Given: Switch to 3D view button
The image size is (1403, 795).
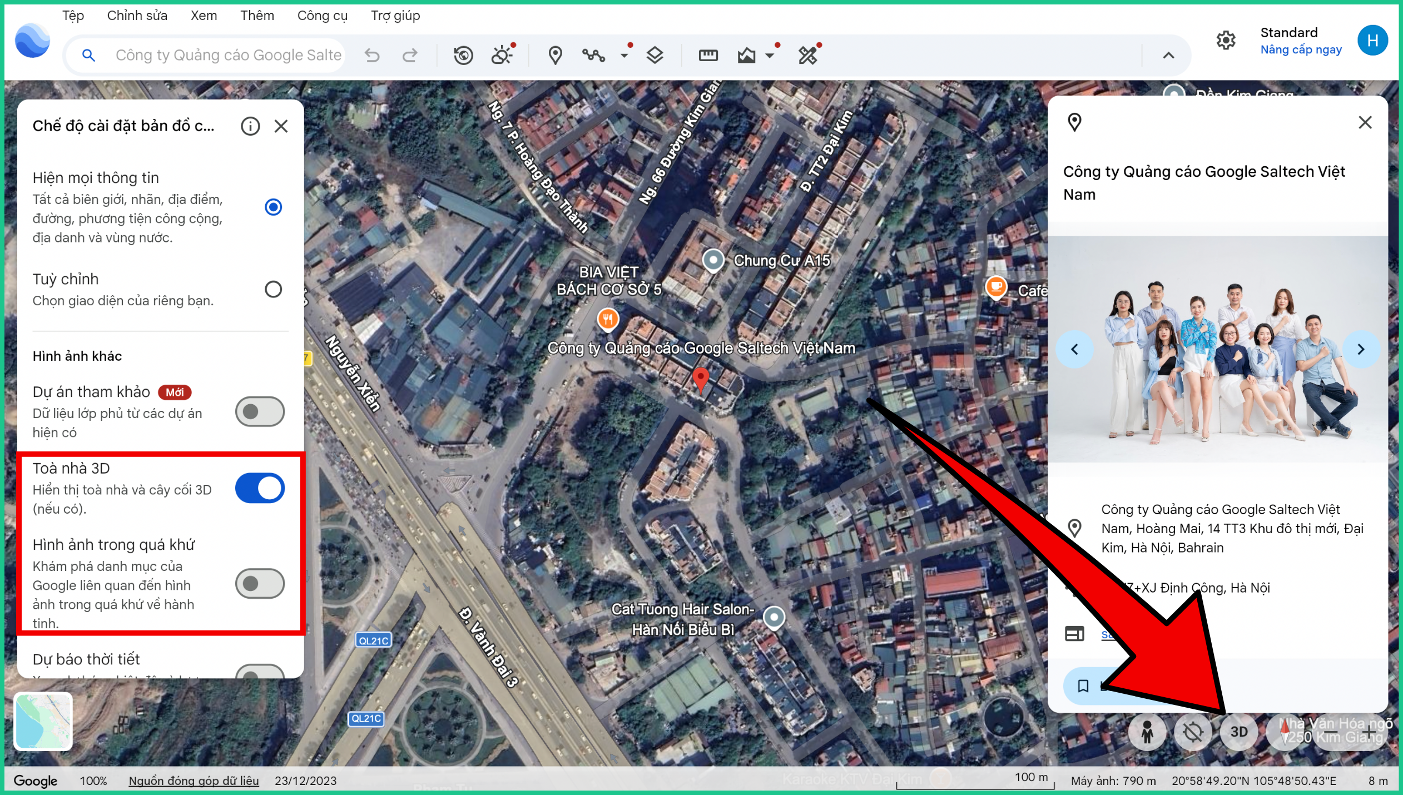Looking at the screenshot, I should click(x=1238, y=732).
